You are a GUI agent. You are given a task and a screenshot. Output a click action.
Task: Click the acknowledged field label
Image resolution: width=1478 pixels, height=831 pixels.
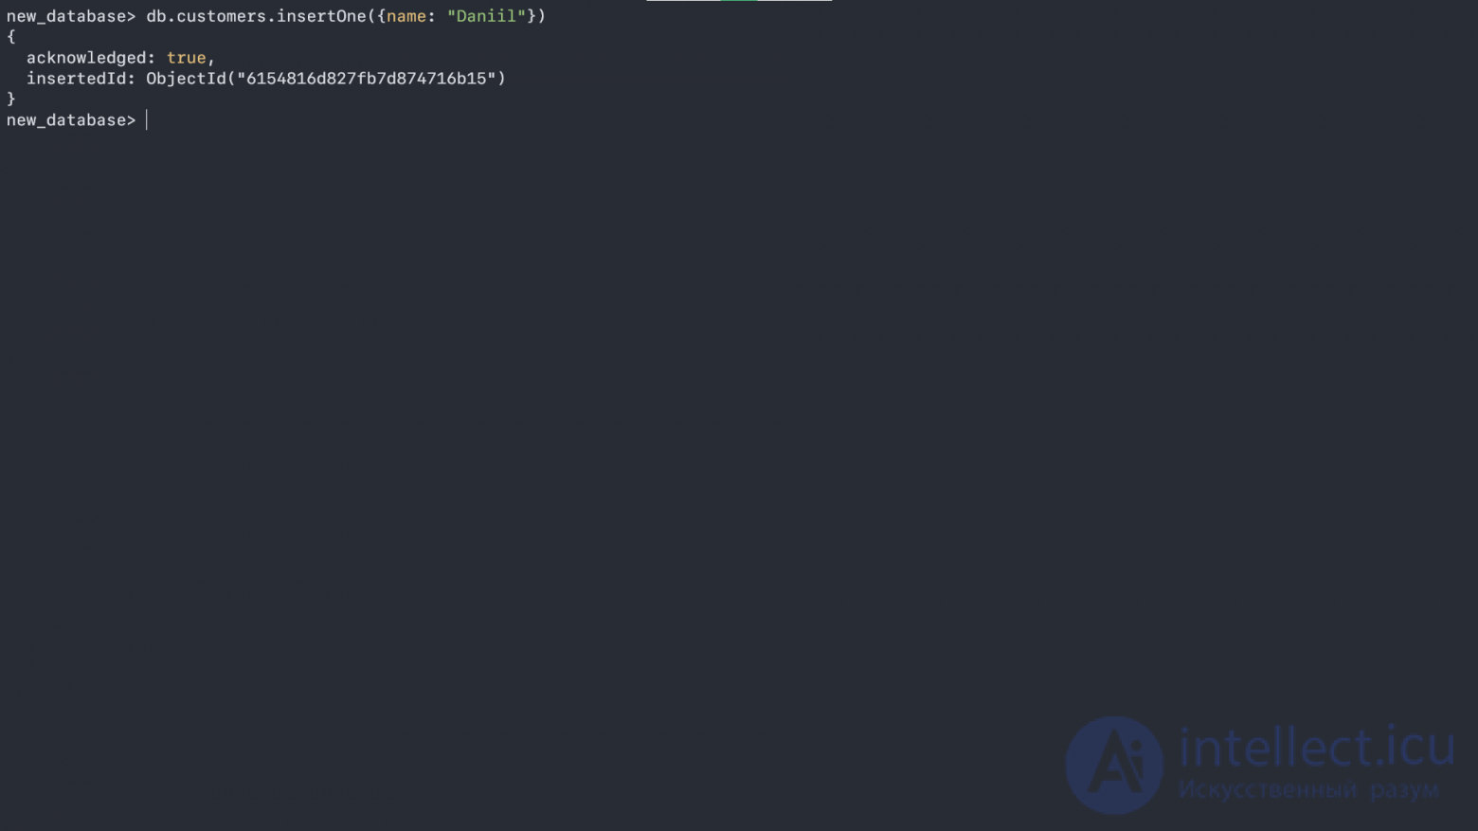91,58
